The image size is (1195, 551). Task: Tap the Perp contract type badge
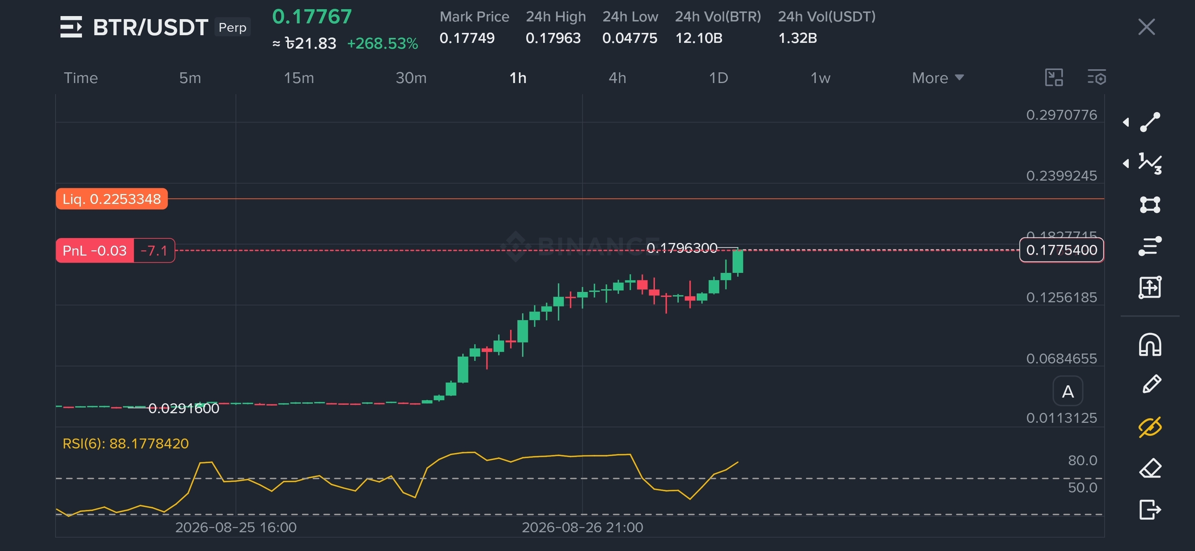click(x=232, y=27)
